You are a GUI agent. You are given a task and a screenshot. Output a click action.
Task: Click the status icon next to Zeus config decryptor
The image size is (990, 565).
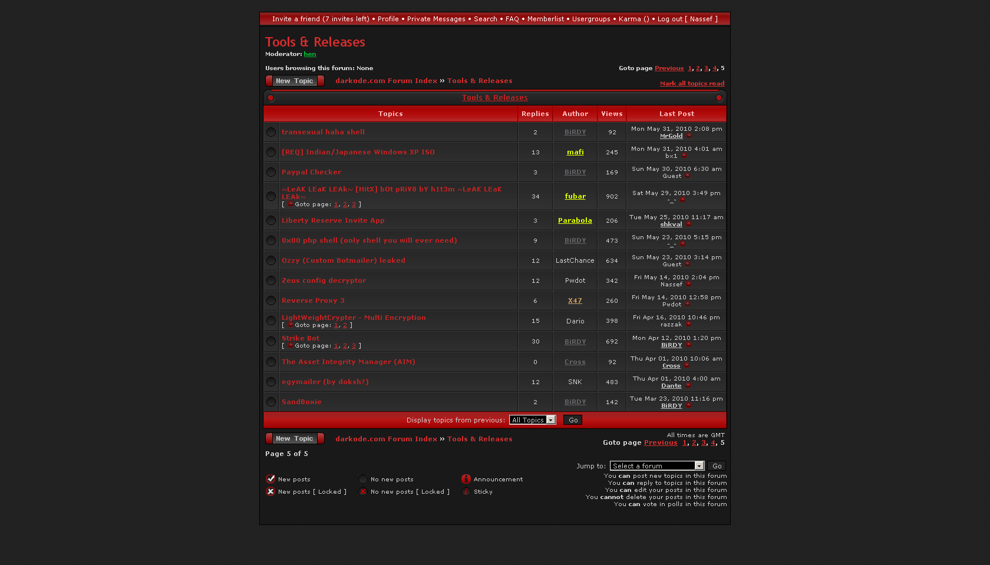tap(271, 280)
